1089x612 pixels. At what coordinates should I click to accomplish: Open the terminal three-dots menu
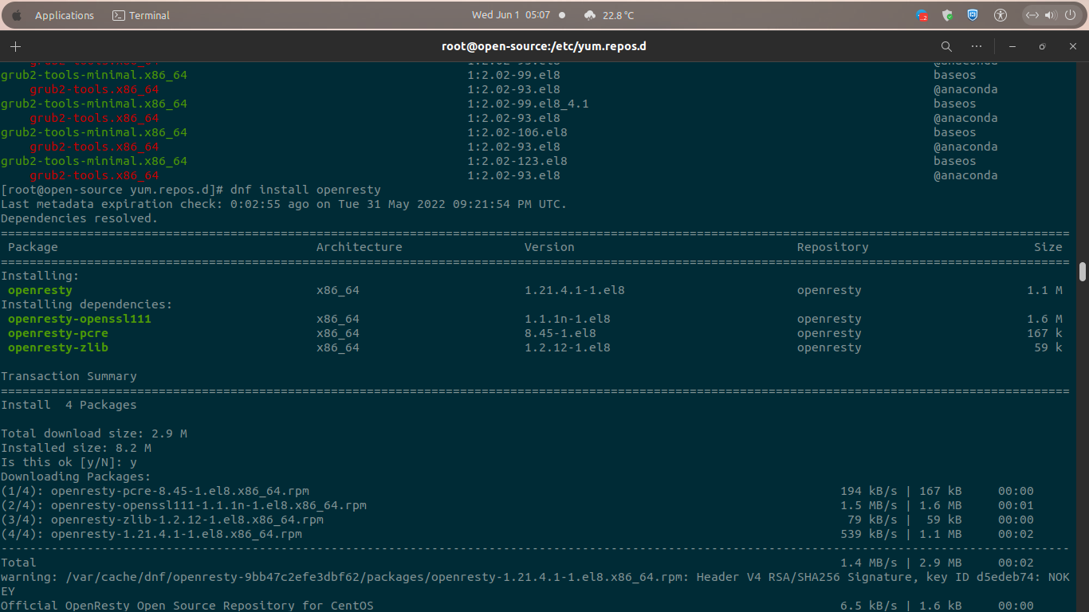[977, 46]
